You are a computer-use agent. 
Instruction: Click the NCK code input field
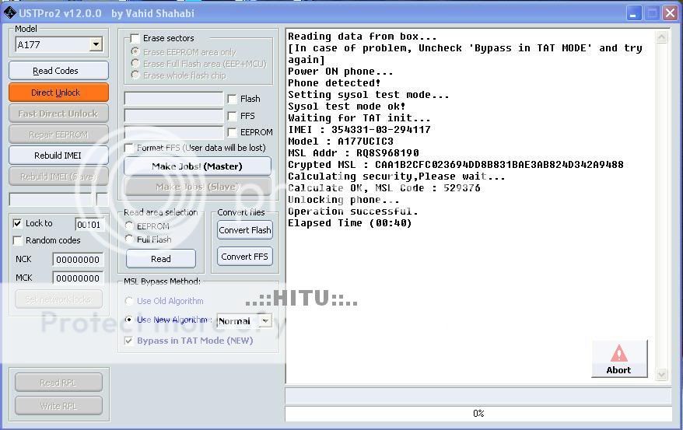coord(78,260)
